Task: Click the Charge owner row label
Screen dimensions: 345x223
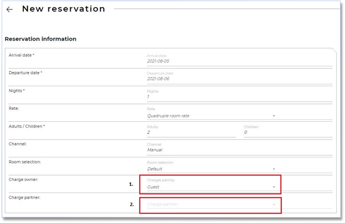Action: 23,180
